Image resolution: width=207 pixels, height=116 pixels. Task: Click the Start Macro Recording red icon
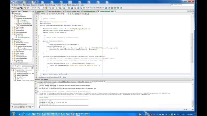[81, 14]
